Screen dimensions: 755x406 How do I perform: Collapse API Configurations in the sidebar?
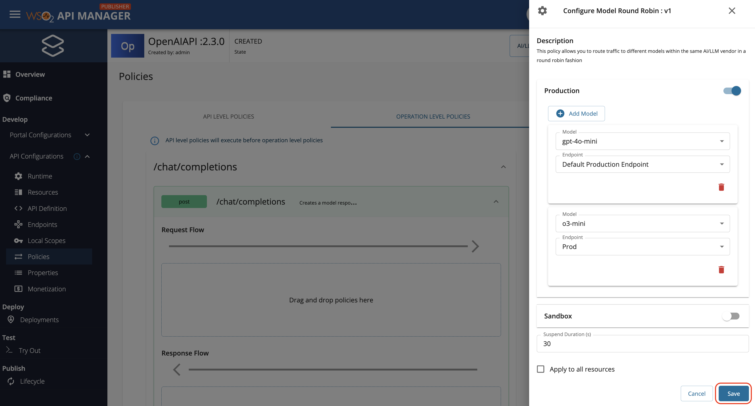click(x=87, y=157)
